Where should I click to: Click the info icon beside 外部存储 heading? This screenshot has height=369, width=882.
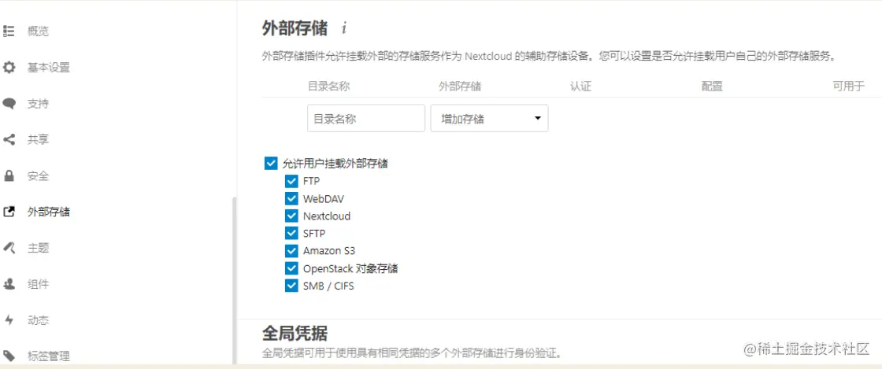click(x=343, y=28)
